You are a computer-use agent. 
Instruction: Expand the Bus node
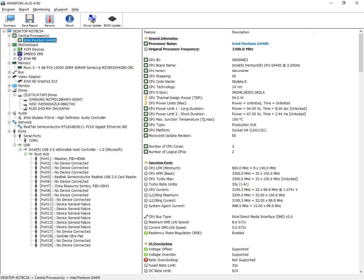pyautogui.click(x=9, y=72)
